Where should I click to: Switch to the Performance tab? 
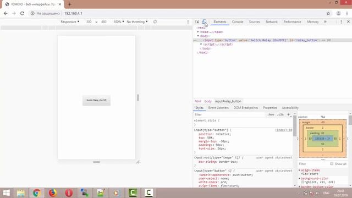click(292, 22)
